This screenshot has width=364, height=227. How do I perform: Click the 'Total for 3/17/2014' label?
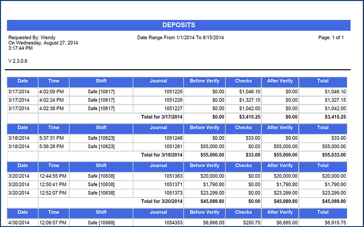(162, 117)
